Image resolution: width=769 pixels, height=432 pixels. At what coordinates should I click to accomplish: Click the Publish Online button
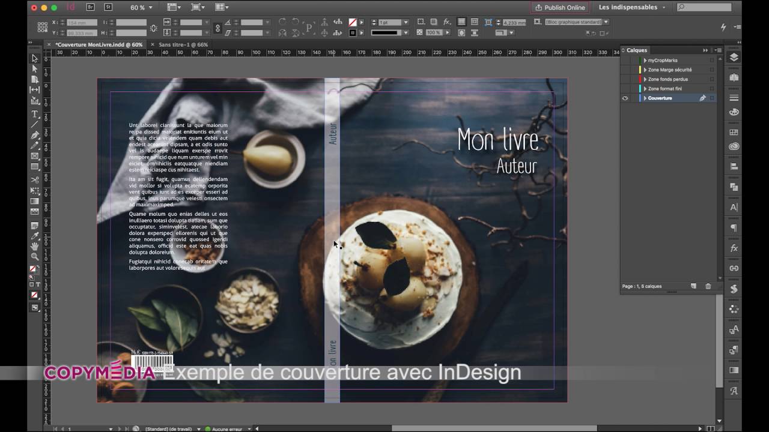click(x=560, y=7)
